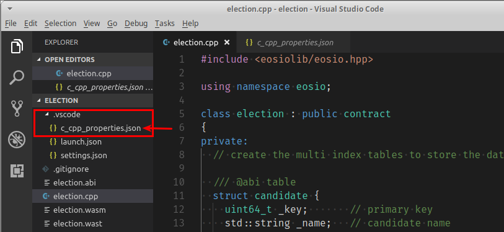The width and height of the screenshot is (504, 232).
Task: Click the 'std::string _name;' code line
Action: [x=278, y=223]
